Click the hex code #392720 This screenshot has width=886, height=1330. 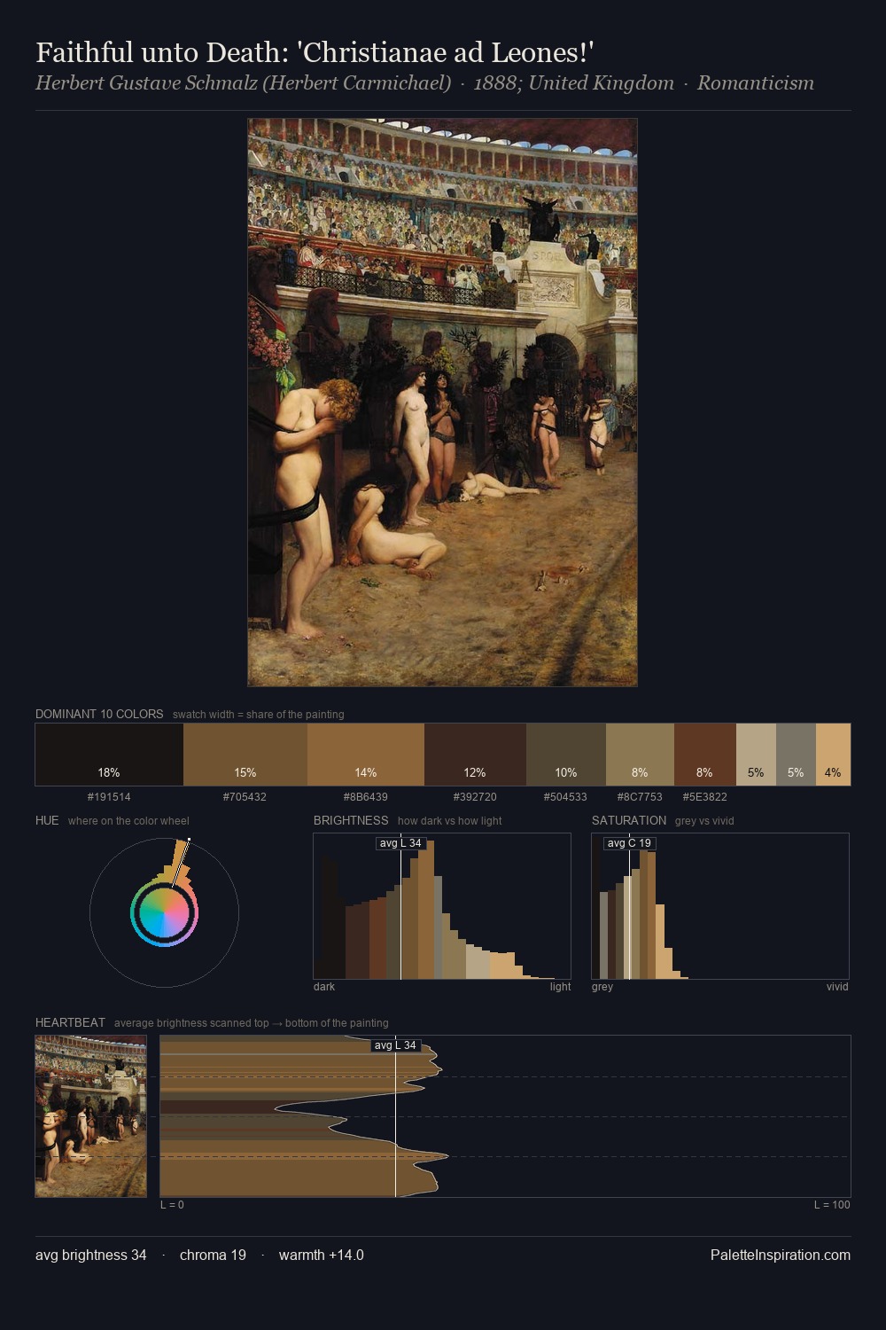[475, 797]
